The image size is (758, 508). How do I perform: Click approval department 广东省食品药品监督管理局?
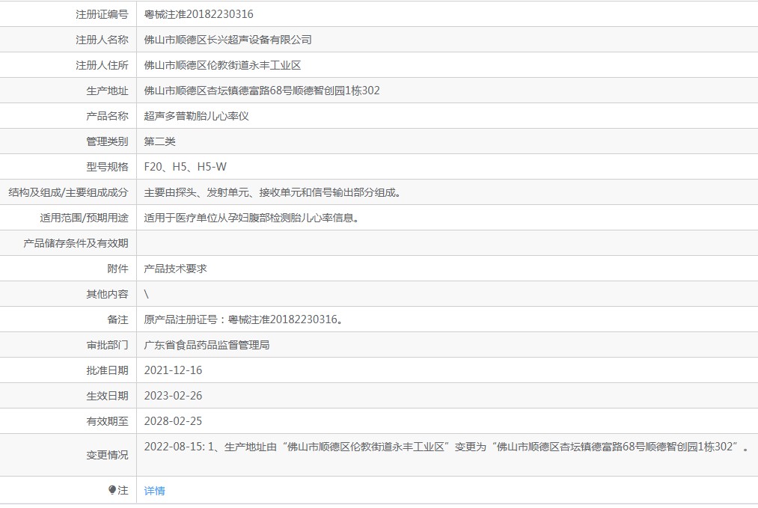click(x=207, y=345)
